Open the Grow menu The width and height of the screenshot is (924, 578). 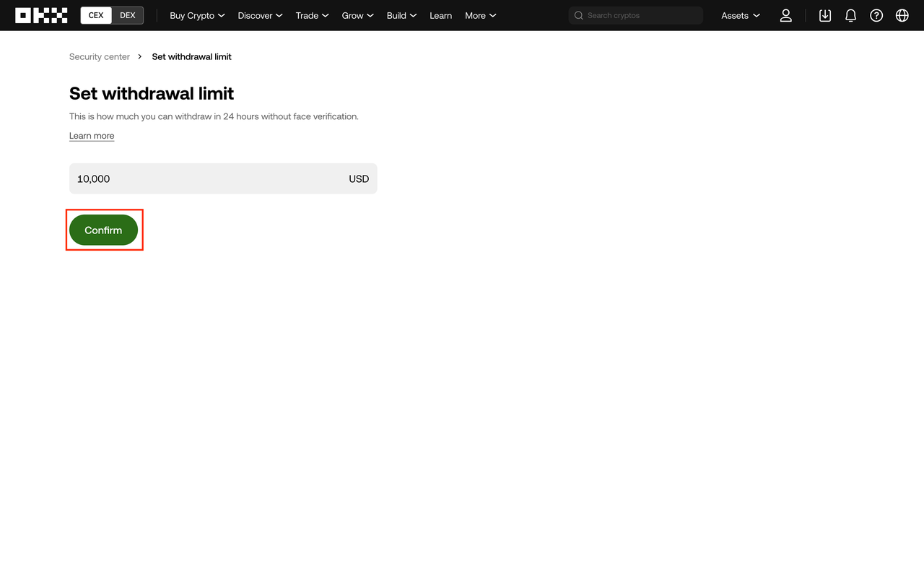[357, 15]
